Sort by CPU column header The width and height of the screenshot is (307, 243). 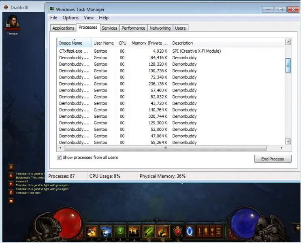point(122,43)
